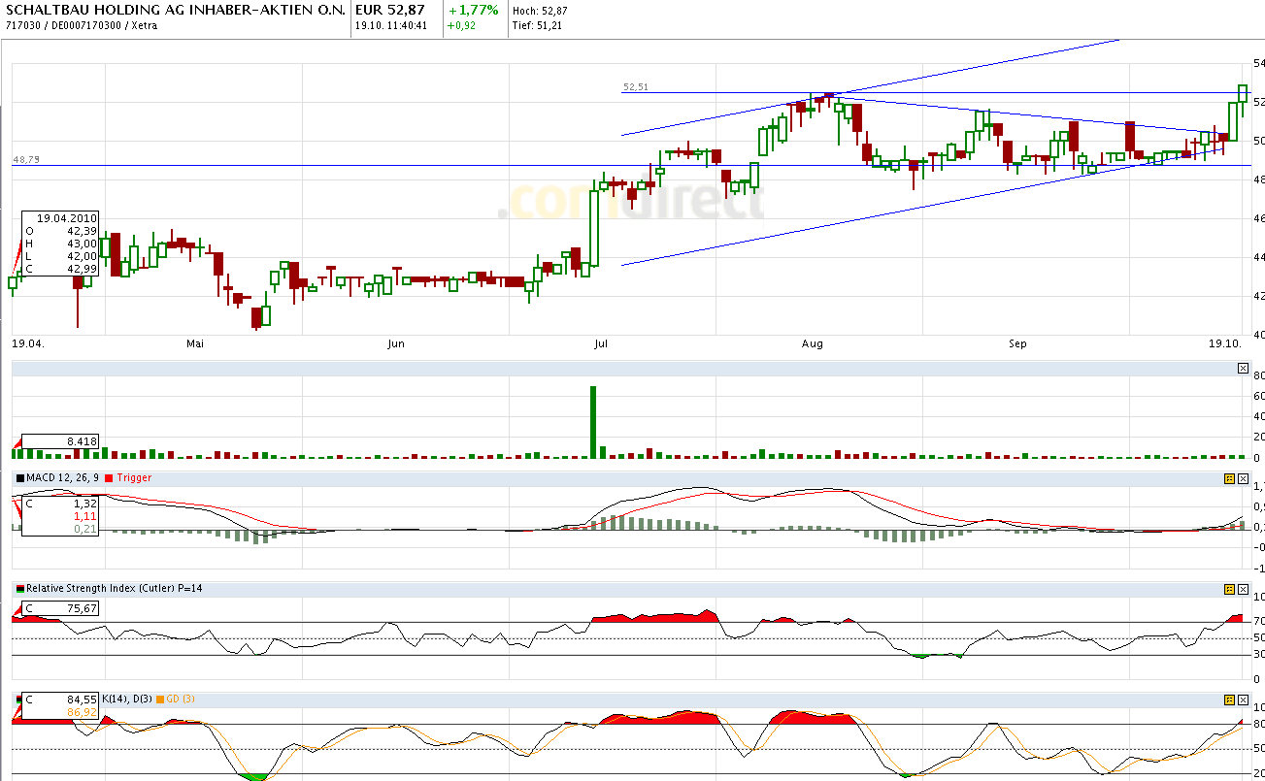Screen dimensions: 1265x781
Task: Click the open value '42,39' in tooltip
Action: 82,231
